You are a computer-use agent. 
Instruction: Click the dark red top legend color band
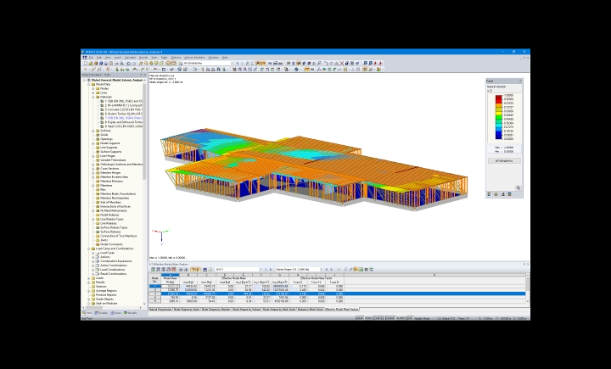[499, 96]
